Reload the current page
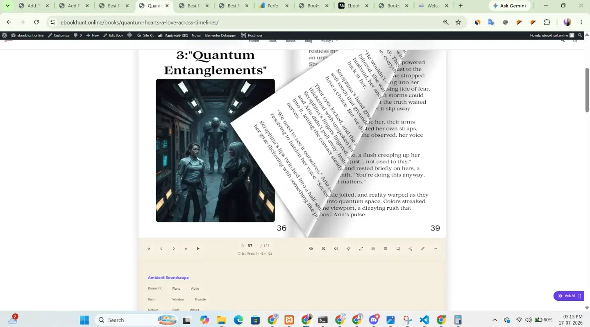The width and height of the screenshot is (590, 327). [x=36, y=22]
